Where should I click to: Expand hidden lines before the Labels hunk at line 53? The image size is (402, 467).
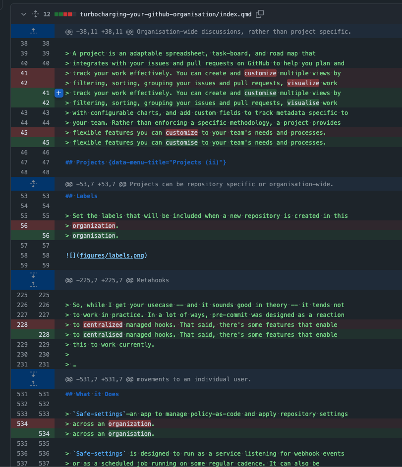[x=33, y=184]
